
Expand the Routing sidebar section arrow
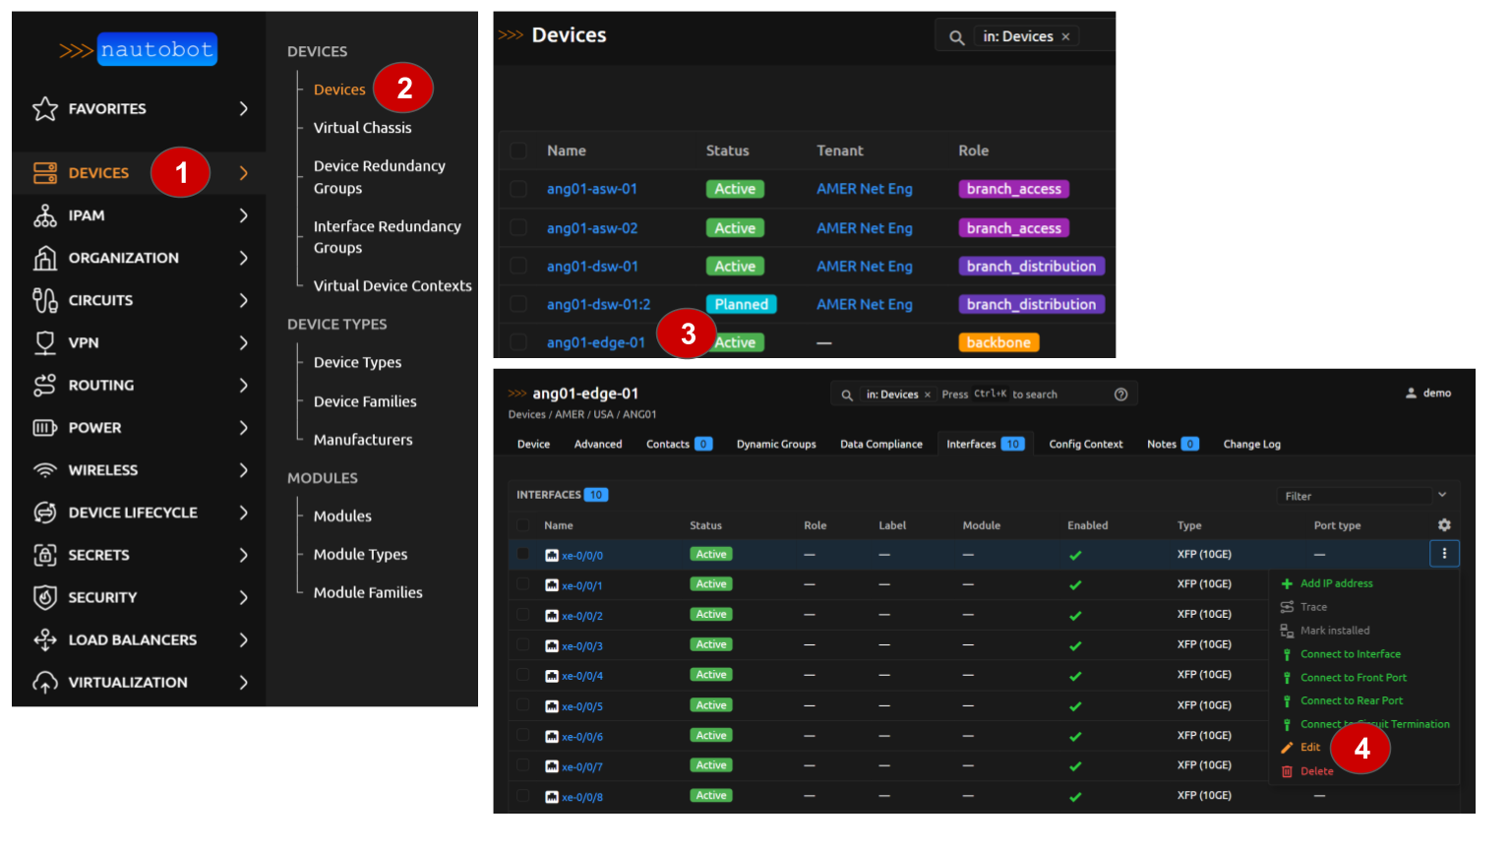coord(244,385)
